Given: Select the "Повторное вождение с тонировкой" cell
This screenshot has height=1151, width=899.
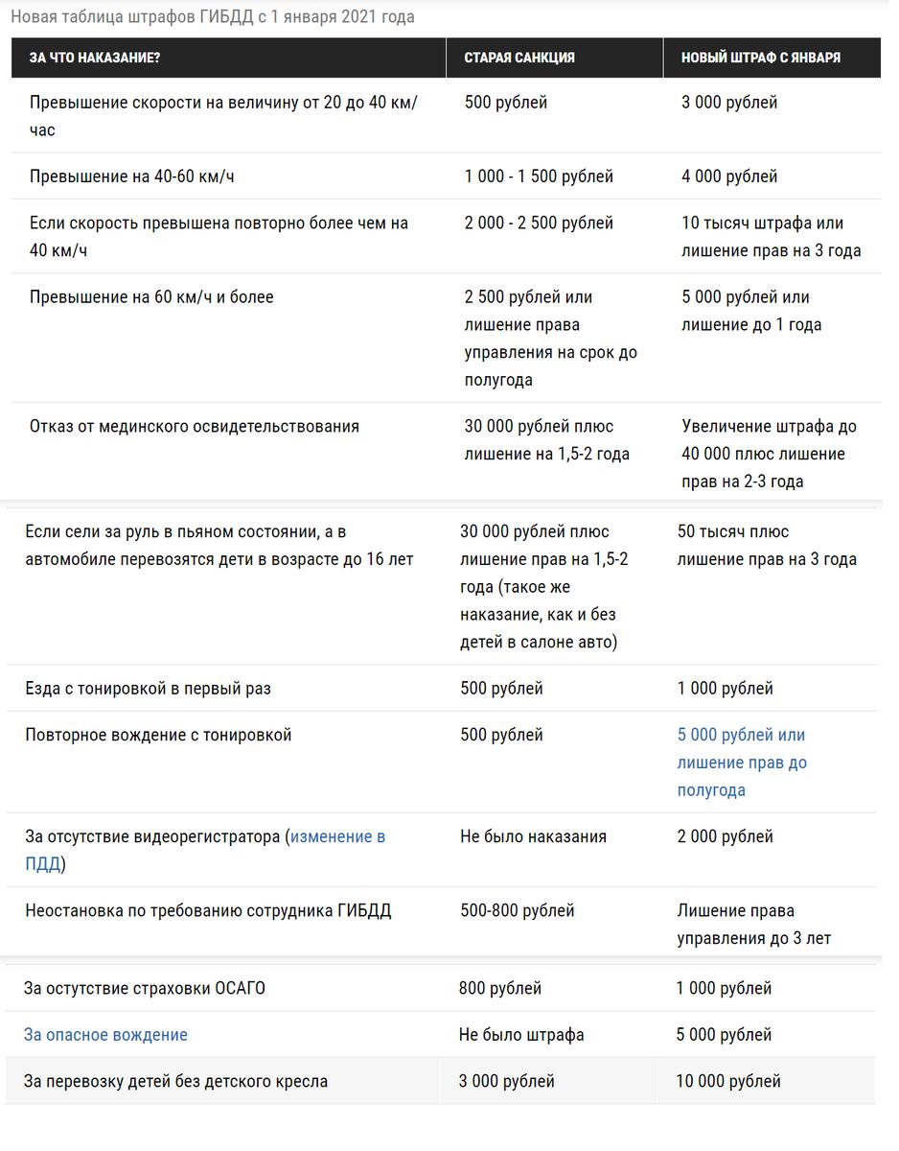Looking at the screenshot, I should tap(158, 735).
